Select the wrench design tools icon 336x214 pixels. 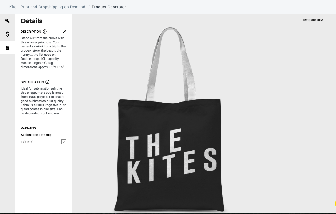pyautogui.click(x=7, y=21)
